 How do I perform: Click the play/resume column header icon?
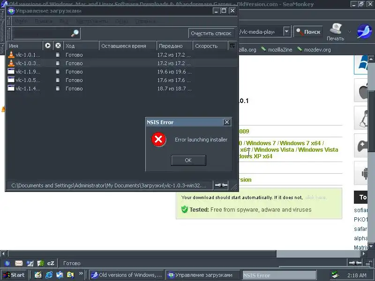click(48, 45)
